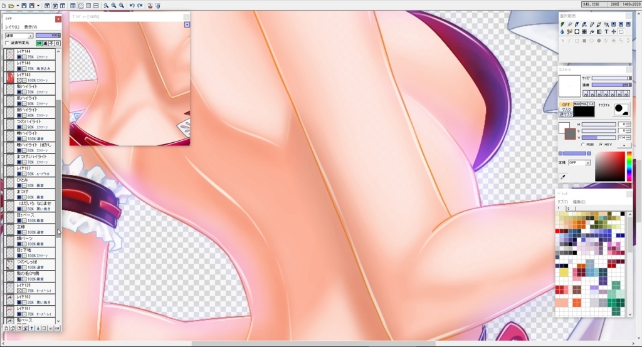This screenshot has height=347, width=642.
Task: Toggle visibility box of レイヤ143 layer
Action: (19, 80)
